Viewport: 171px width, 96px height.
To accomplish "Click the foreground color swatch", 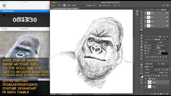I will [x=141, y=75].
